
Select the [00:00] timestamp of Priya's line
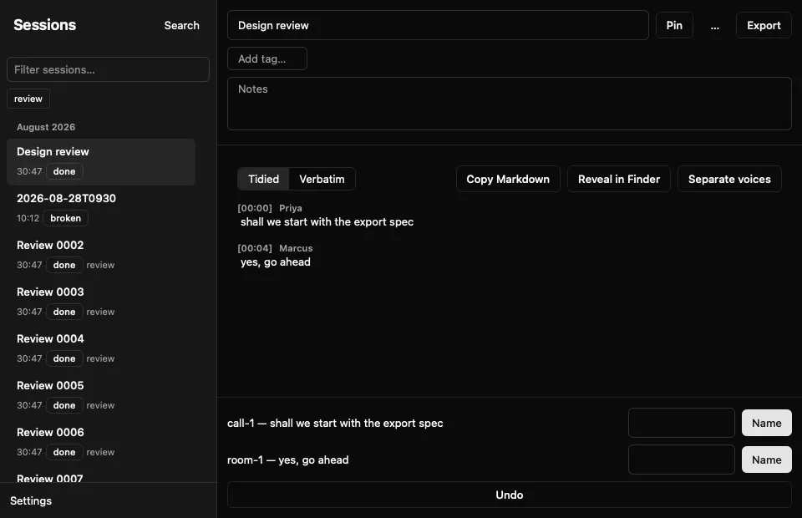tap(255, 208)
